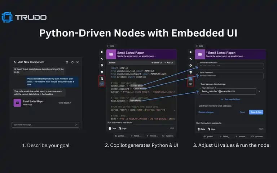Viewport: 277px width, 173px height.
Task: Run the node in the right panel
Action: pos(190,52)
